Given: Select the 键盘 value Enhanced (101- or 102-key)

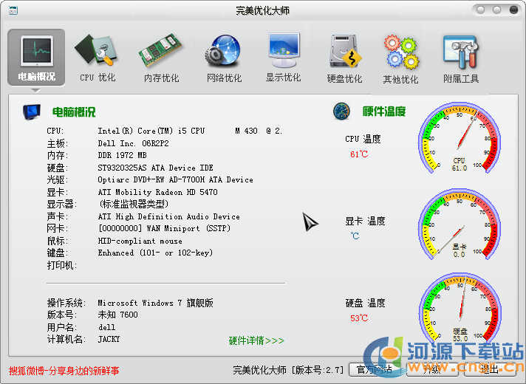Looking at the screenshot, I should [x=155, y=253].
